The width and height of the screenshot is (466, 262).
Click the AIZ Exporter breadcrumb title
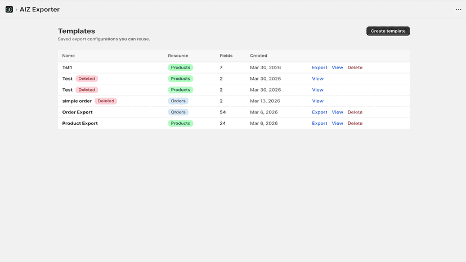[39, 10]
